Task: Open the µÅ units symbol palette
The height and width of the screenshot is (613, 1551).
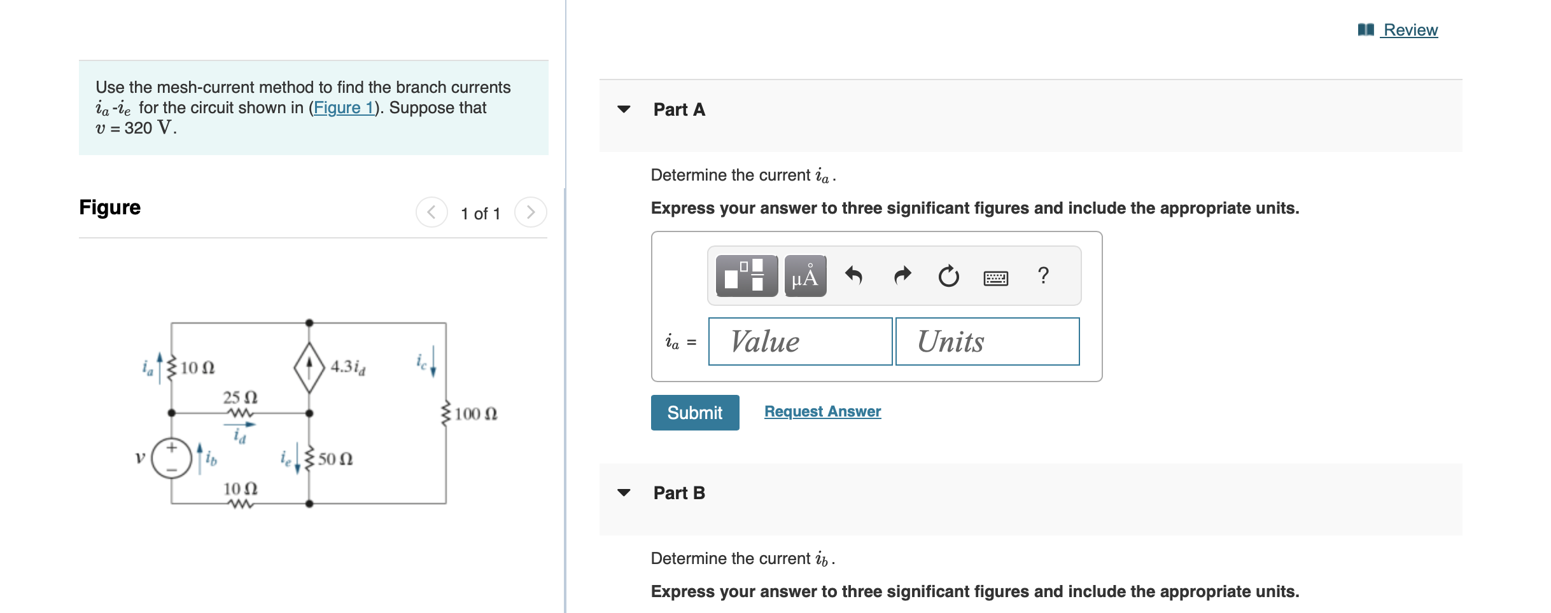Action: (x=804, y=276)
